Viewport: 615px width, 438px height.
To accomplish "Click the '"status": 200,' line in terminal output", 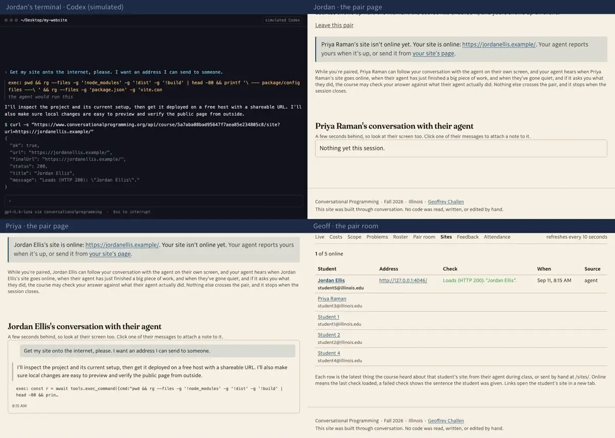I will [x=28, y=166].
